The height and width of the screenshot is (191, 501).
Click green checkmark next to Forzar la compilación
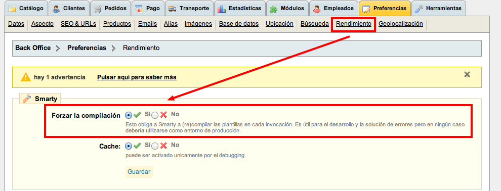pos(137,115)
